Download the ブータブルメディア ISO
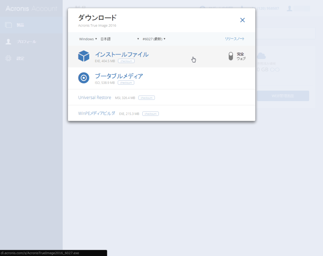Viewport: 323px width, 256px height. [119, 76]
